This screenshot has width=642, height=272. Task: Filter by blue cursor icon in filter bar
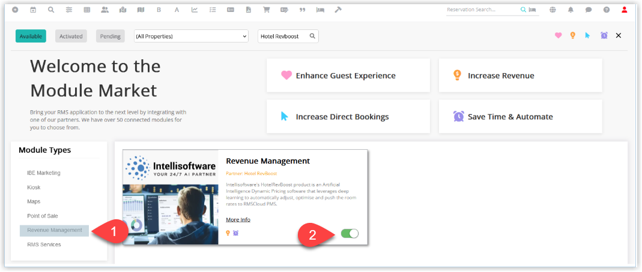click(587, 35)
